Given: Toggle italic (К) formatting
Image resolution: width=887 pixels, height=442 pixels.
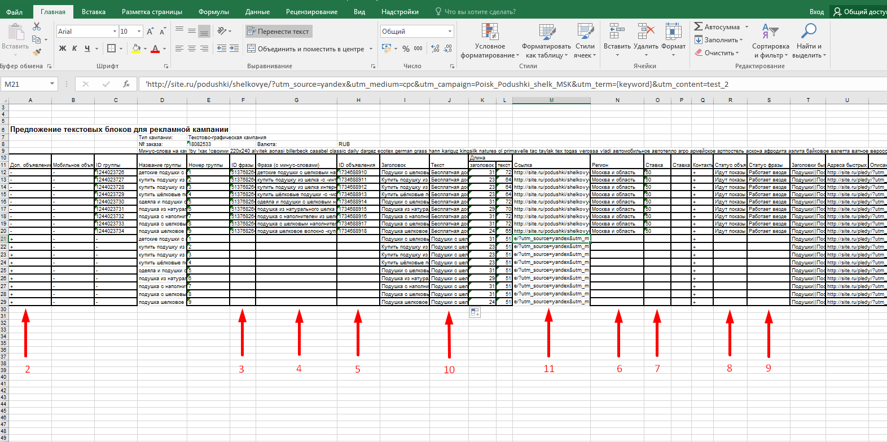Looking at the screenshot, I should coord(74,48).
